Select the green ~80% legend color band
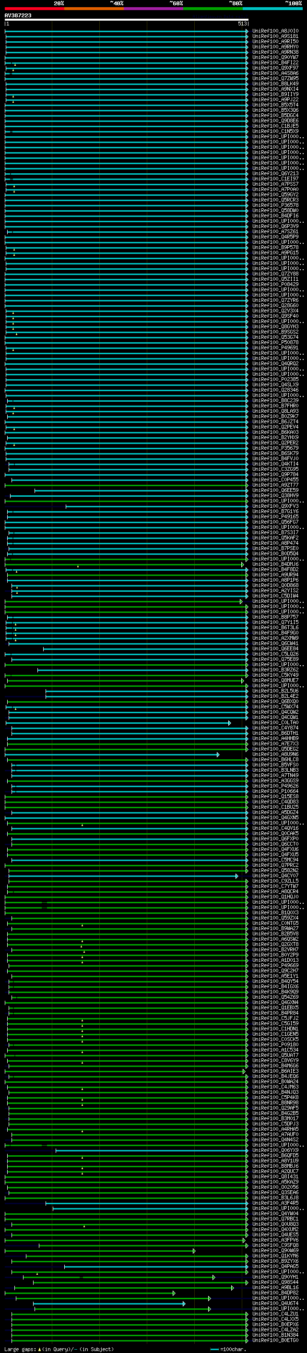This screenshot has width=307, height=1353. (x=213, y=9)
